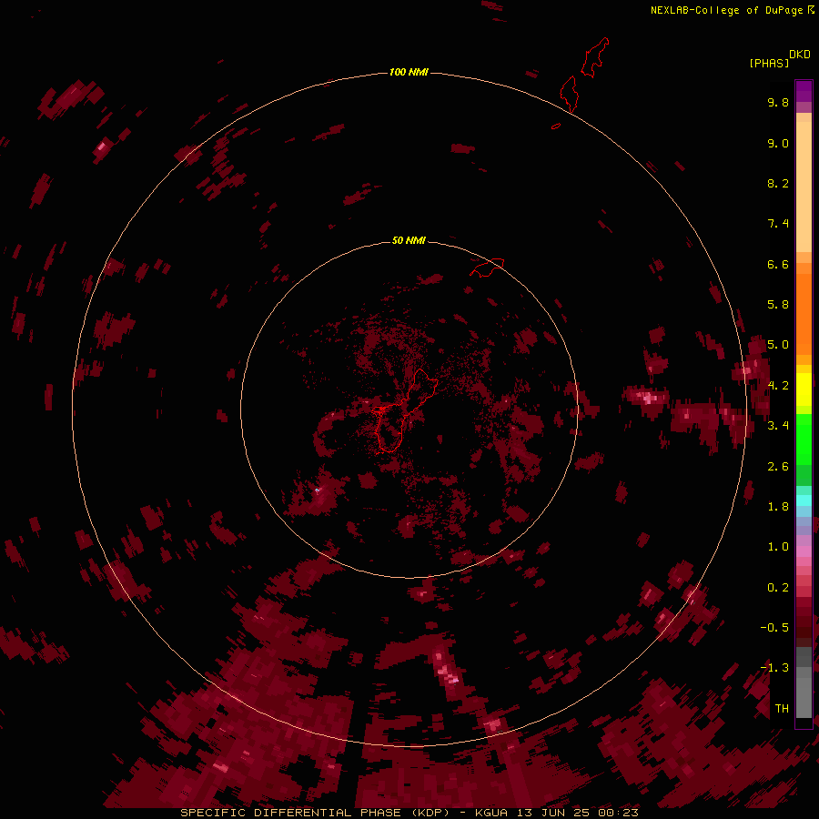The image size is (819, 819).
Task: Click the 9.8 value on the scale
Action: point(778,102)
